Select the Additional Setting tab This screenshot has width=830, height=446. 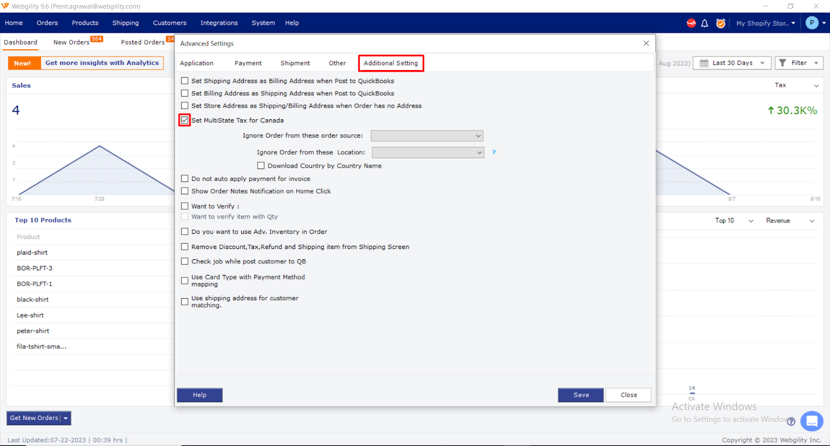coord(391,63)
